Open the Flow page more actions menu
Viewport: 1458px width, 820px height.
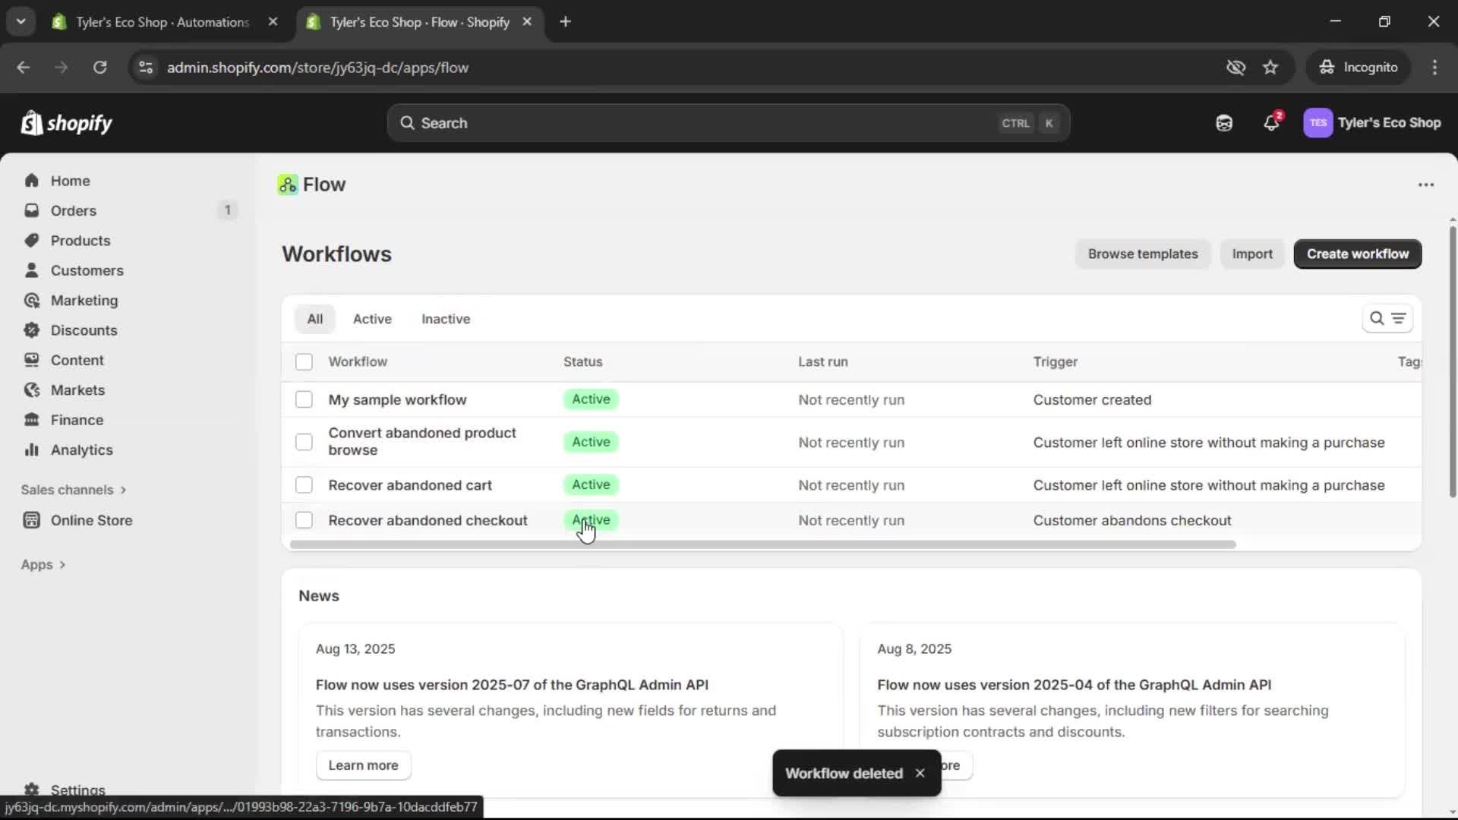coord(1426,184)
